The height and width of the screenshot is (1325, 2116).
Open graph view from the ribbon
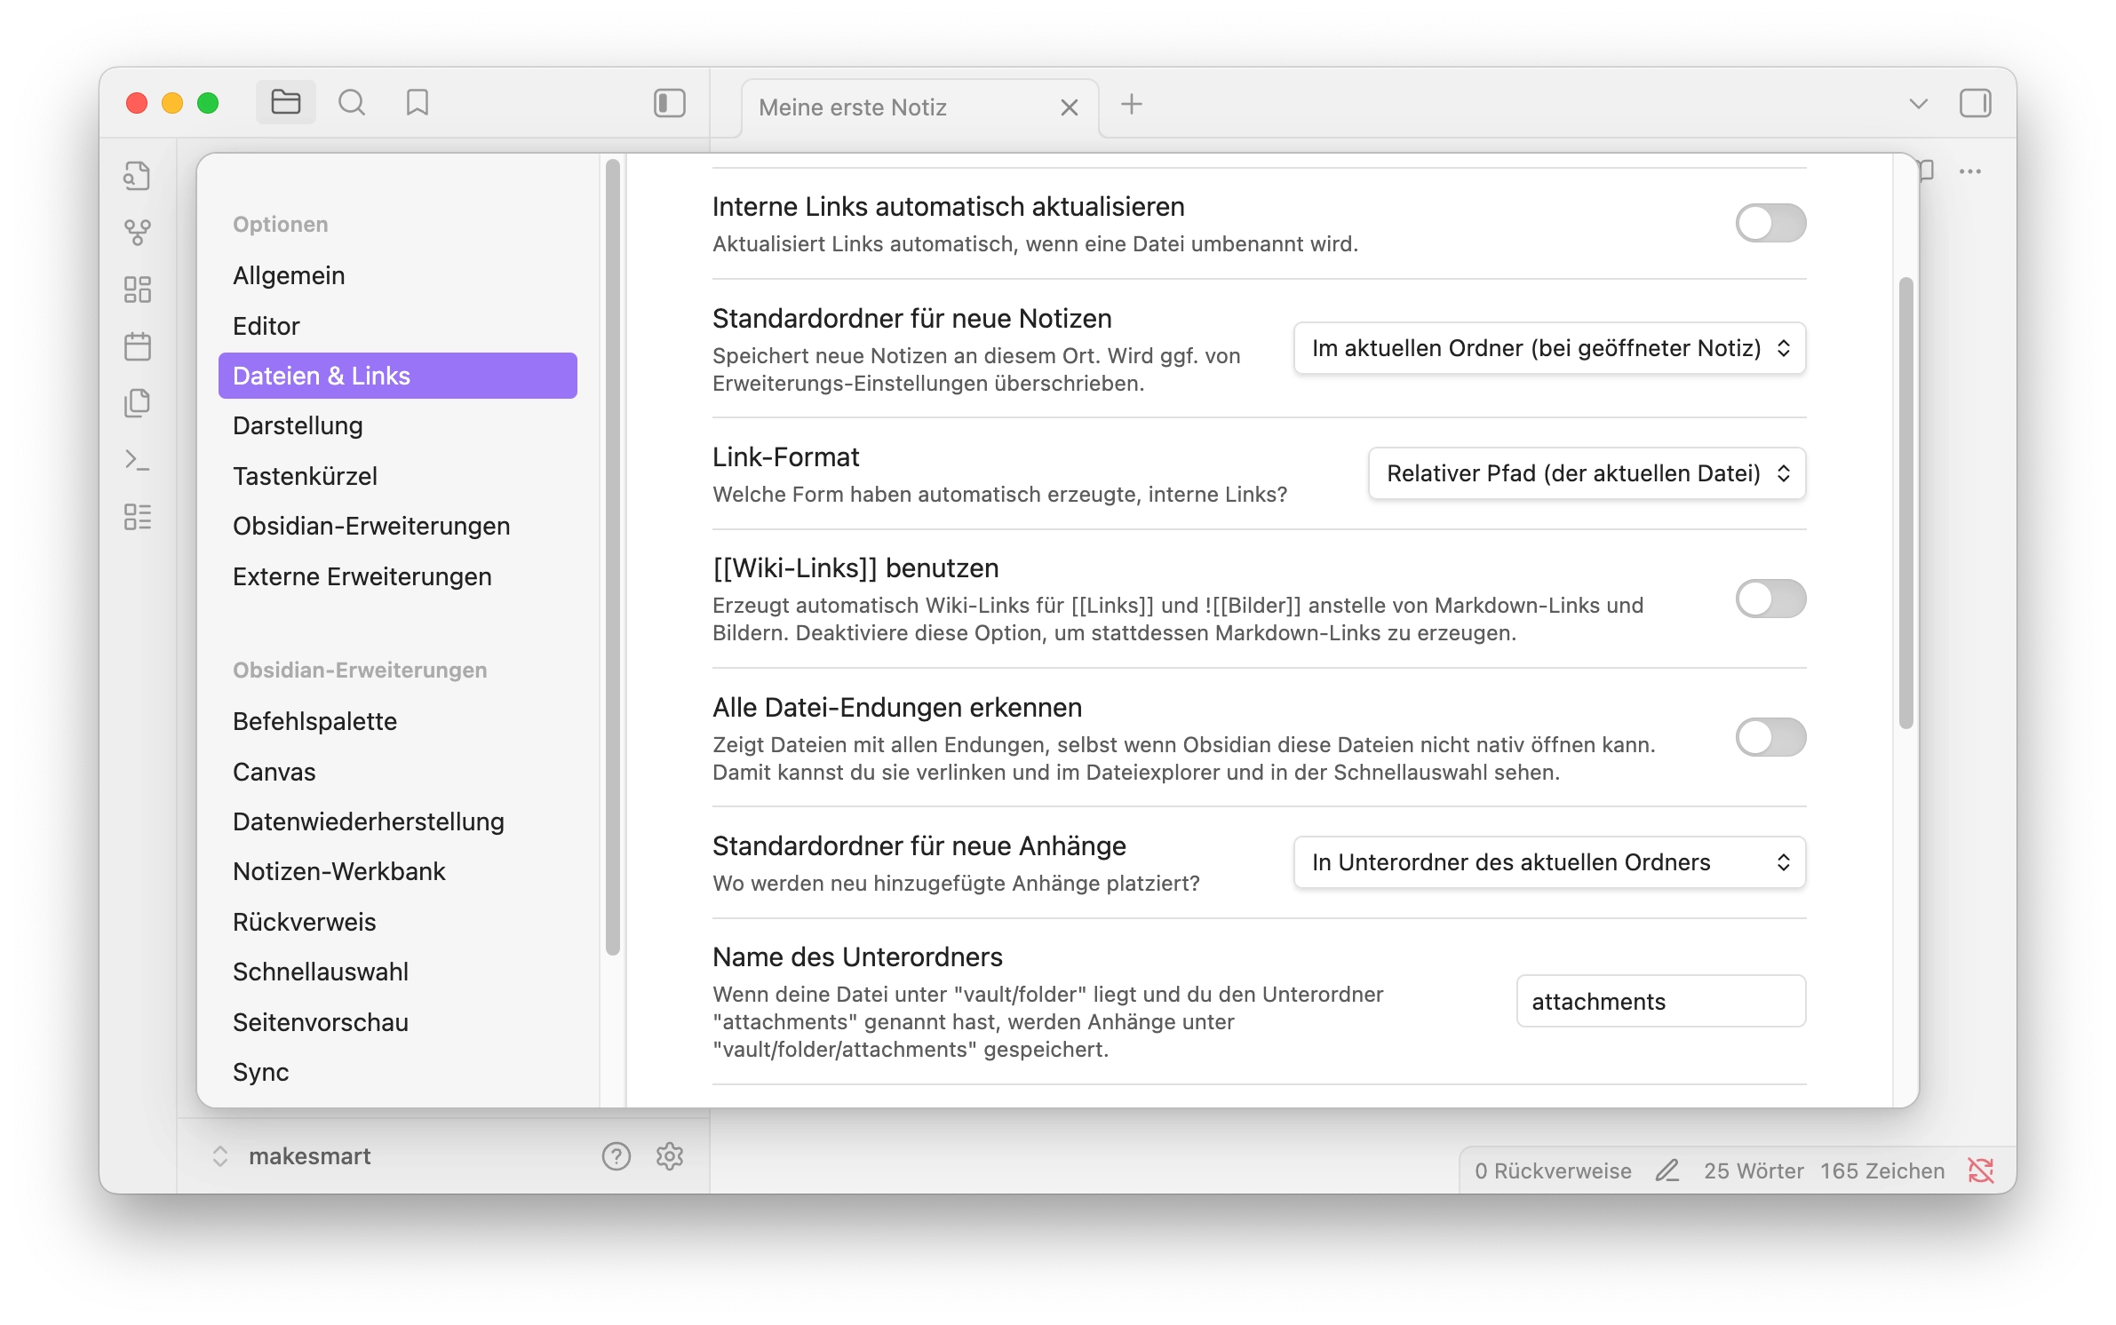tap(137, 233)
